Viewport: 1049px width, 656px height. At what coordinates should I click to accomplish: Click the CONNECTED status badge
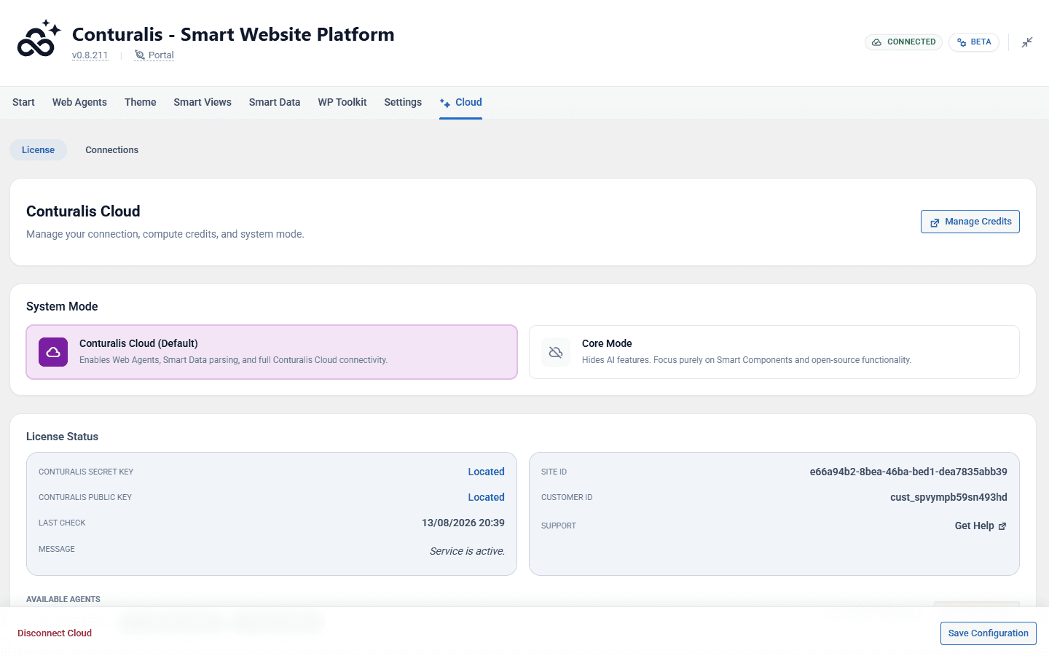(904, 42)
